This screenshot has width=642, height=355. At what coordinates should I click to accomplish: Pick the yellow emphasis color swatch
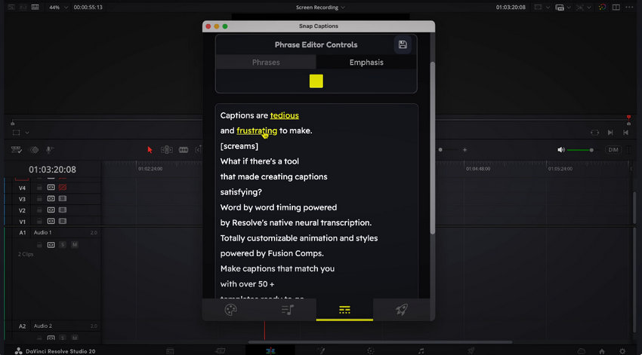316,81
